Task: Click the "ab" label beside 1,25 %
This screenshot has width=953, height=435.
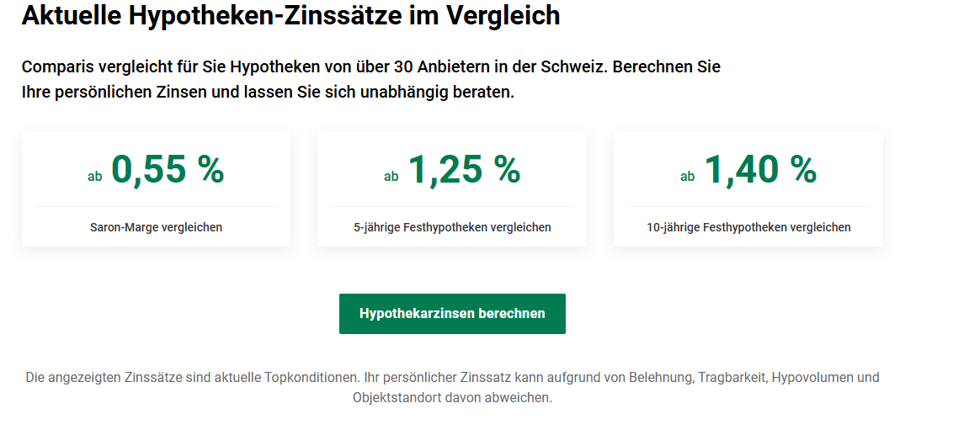Action: click(x=391, y=177)
